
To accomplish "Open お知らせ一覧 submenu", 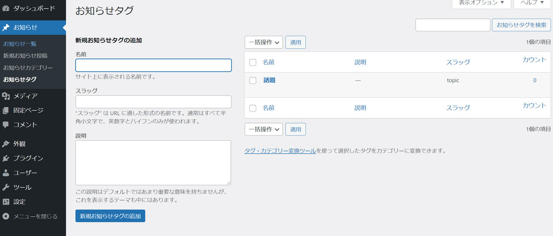I will pos(20,44).
